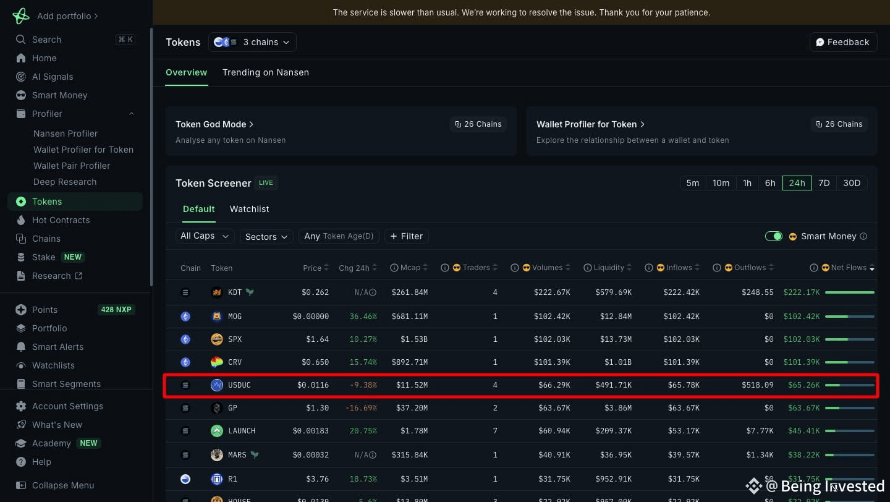Click the Liquidity column info icon
This screenshot has height=502, width=890.
tap(587, 268)
